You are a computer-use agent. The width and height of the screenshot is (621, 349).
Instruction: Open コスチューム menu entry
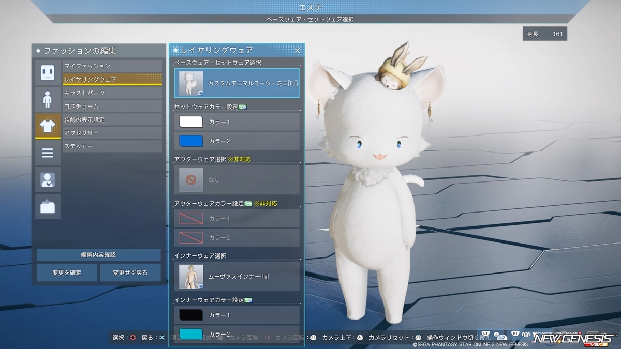coord(112,107)
